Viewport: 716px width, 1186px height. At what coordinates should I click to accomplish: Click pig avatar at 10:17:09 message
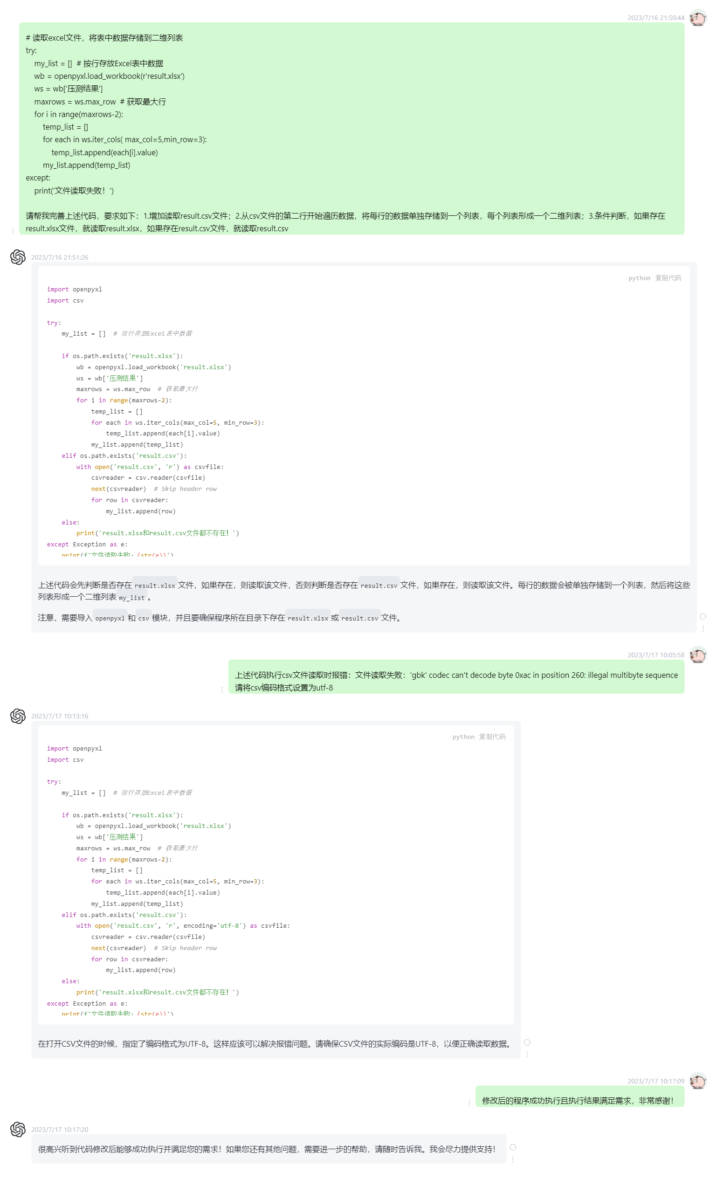[x=697, y=1081]
